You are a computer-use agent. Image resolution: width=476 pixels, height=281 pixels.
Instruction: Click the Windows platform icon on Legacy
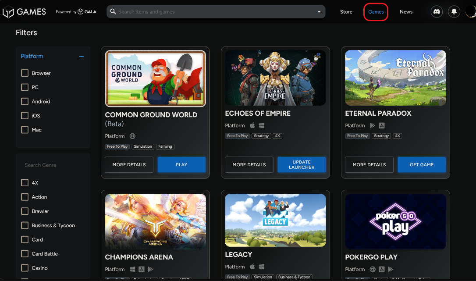[x=262, y=267]
